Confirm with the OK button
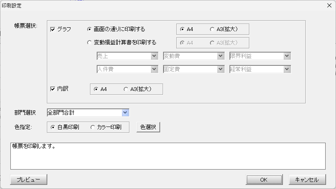Image resolution: width=336 pixels, height=189 pixels. pyautogui.click(x=264, y=179)
